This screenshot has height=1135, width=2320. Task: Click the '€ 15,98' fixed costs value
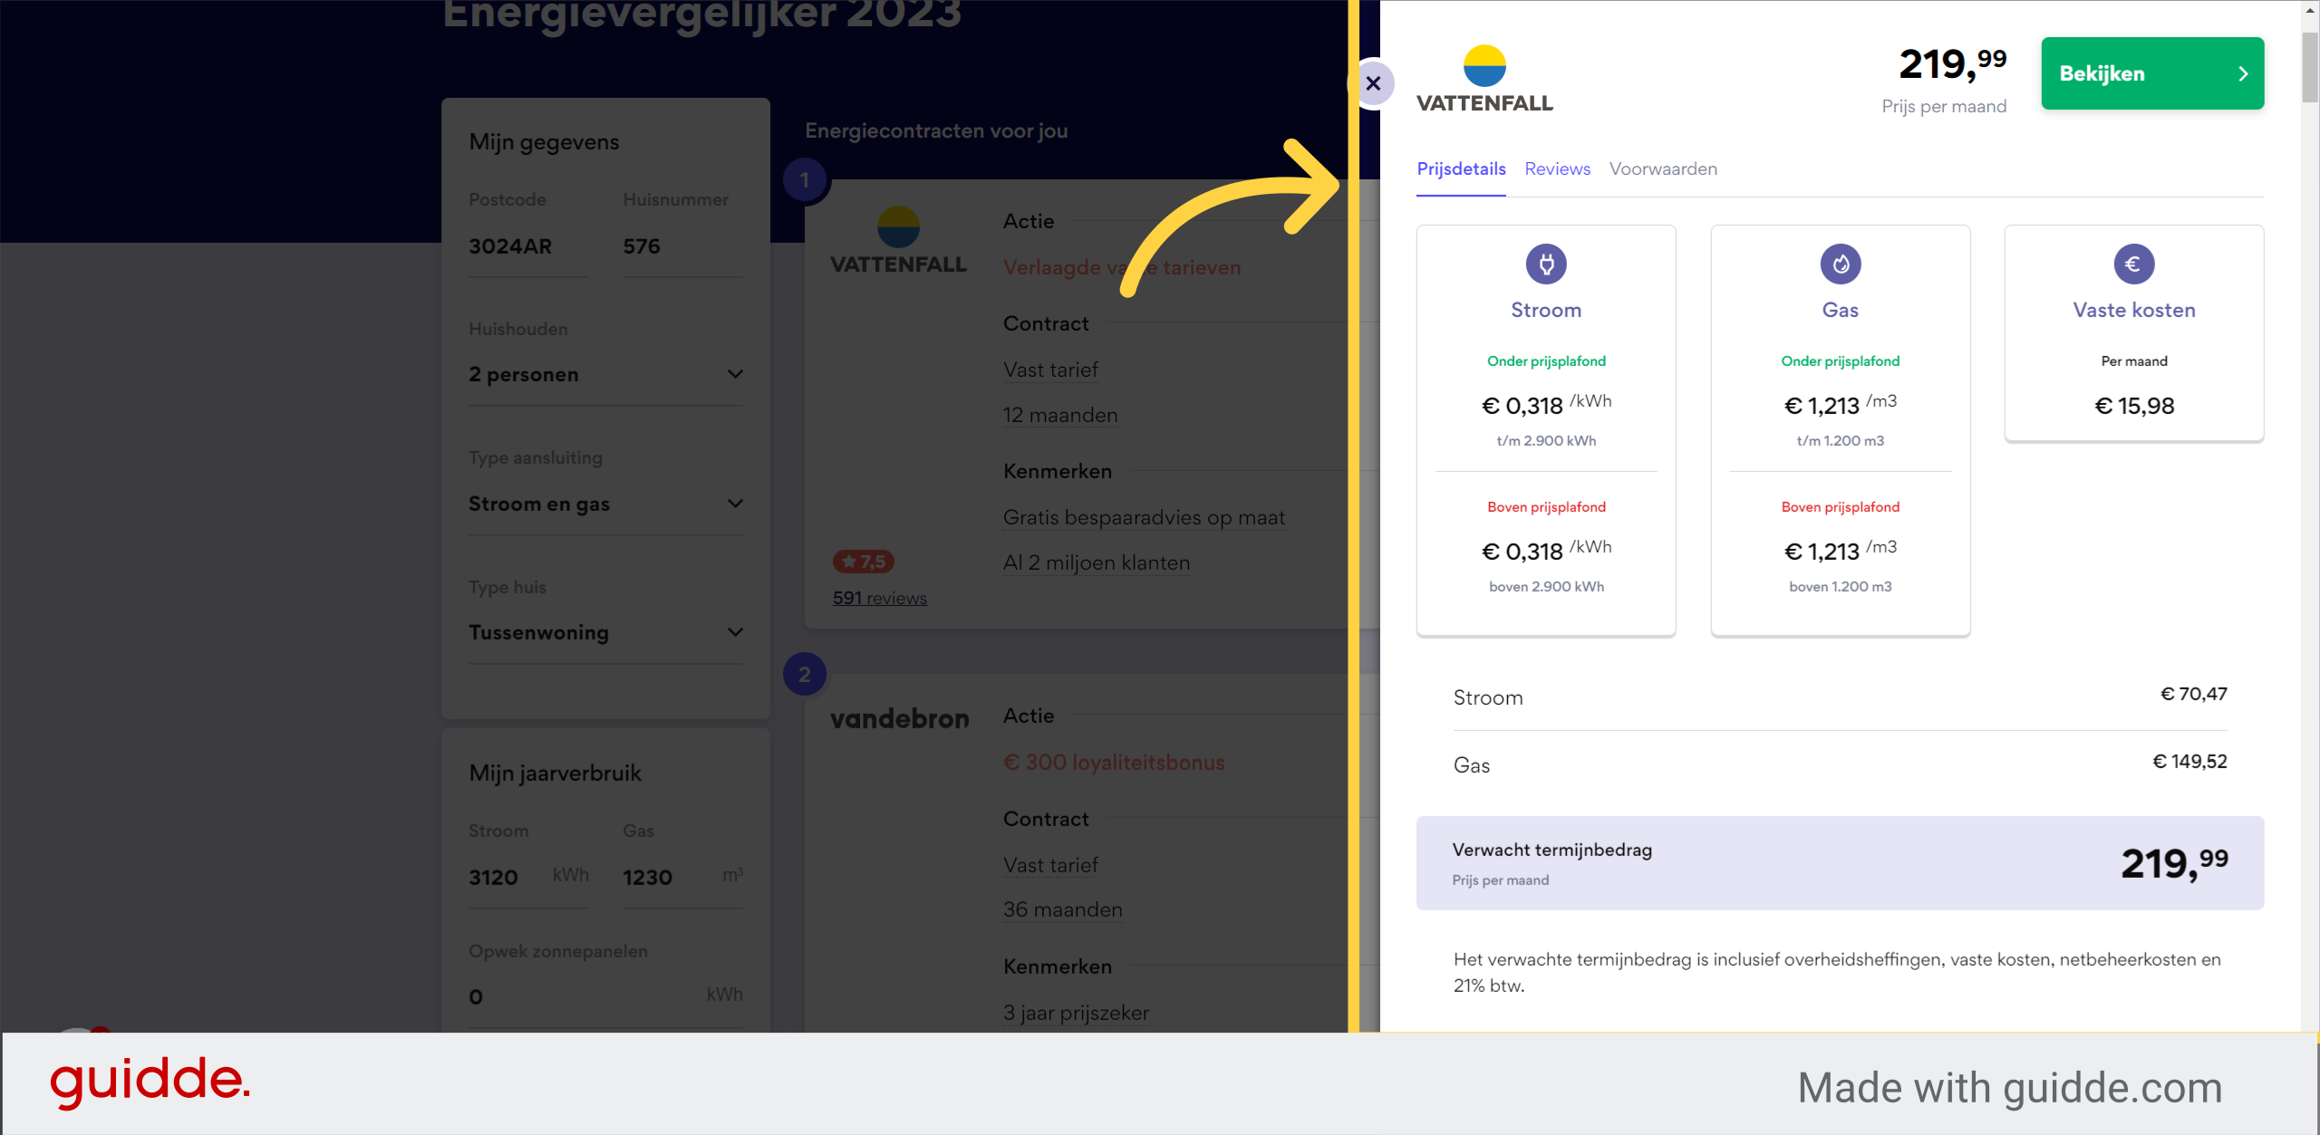2134,406
